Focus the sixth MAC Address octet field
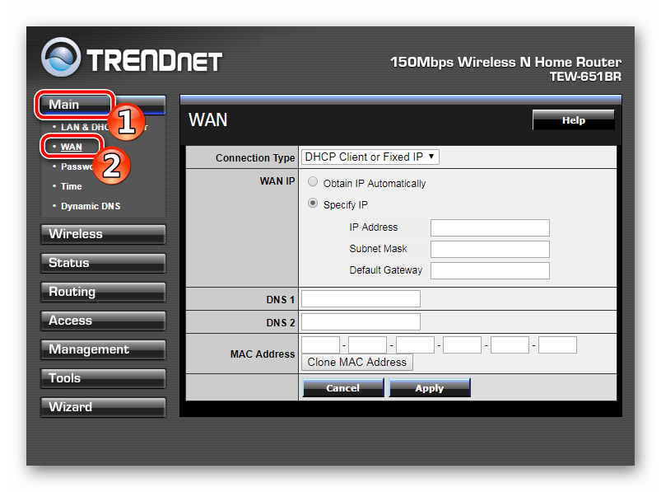 (557, 344)
